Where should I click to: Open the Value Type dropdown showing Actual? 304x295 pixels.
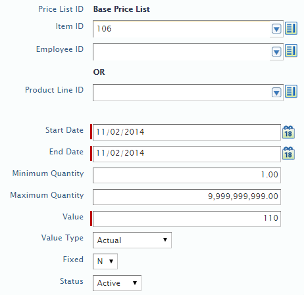(132, 240)
